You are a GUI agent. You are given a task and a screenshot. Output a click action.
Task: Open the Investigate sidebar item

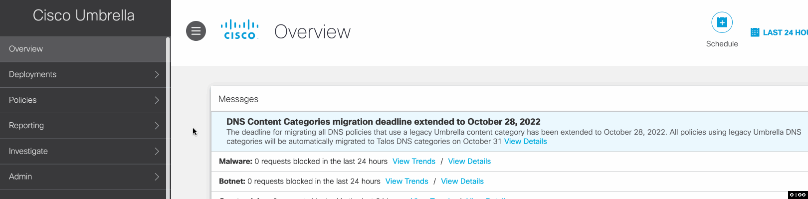pyautogui.click(x=83, y=151)
